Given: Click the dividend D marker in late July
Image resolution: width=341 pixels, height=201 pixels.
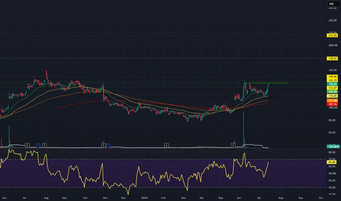Looking at the screenshot, I should (x=38, y=145).
